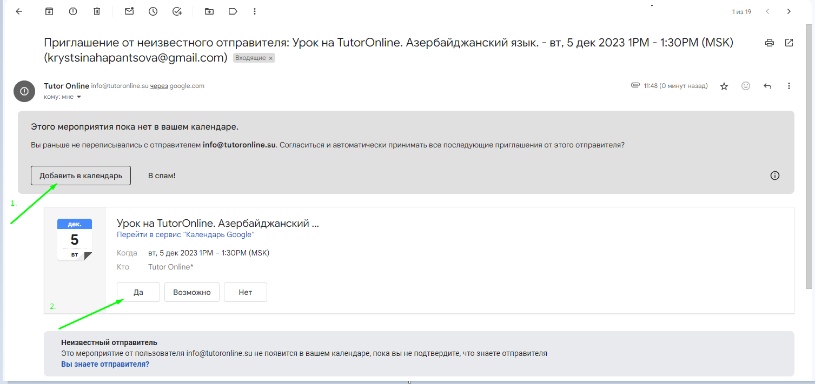Open 'Перейти в сервис Календарь Google' link
Viewport: 815px width, 384px height.
[185, 235]
